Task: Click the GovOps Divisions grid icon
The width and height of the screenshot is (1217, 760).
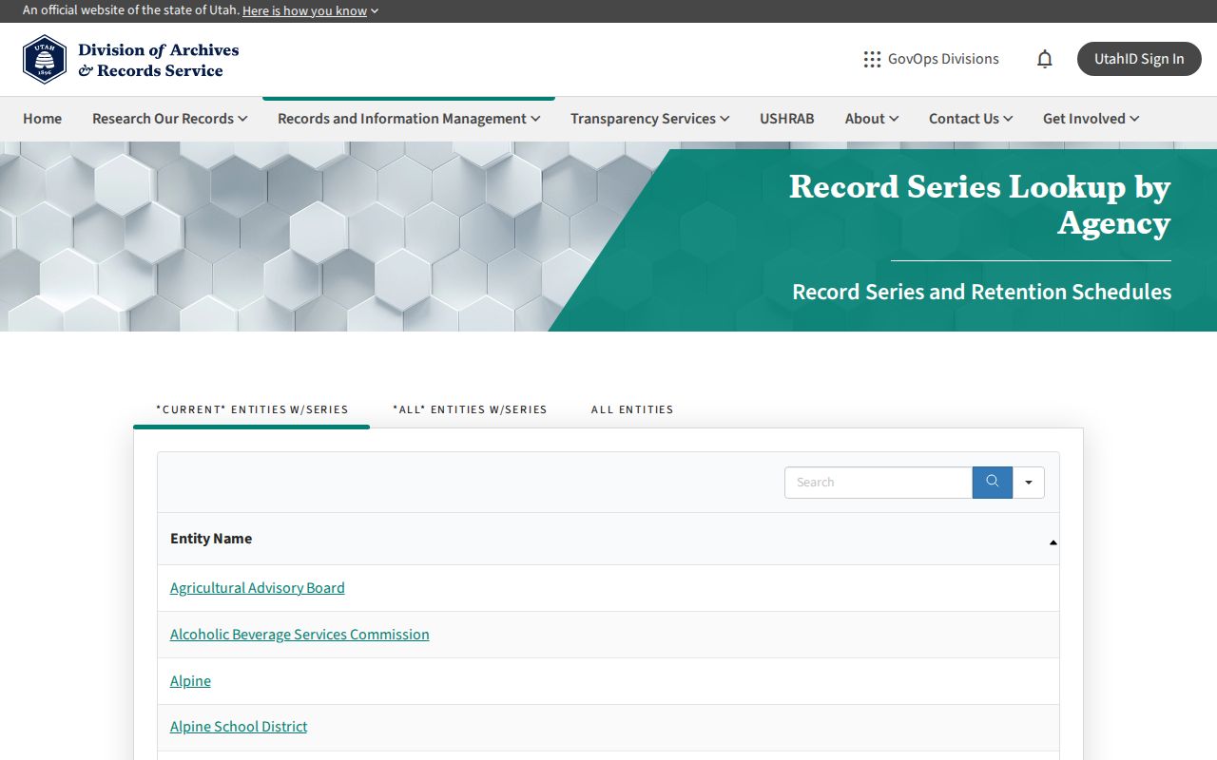Action: pyautogui.click(x=872, y=59)
